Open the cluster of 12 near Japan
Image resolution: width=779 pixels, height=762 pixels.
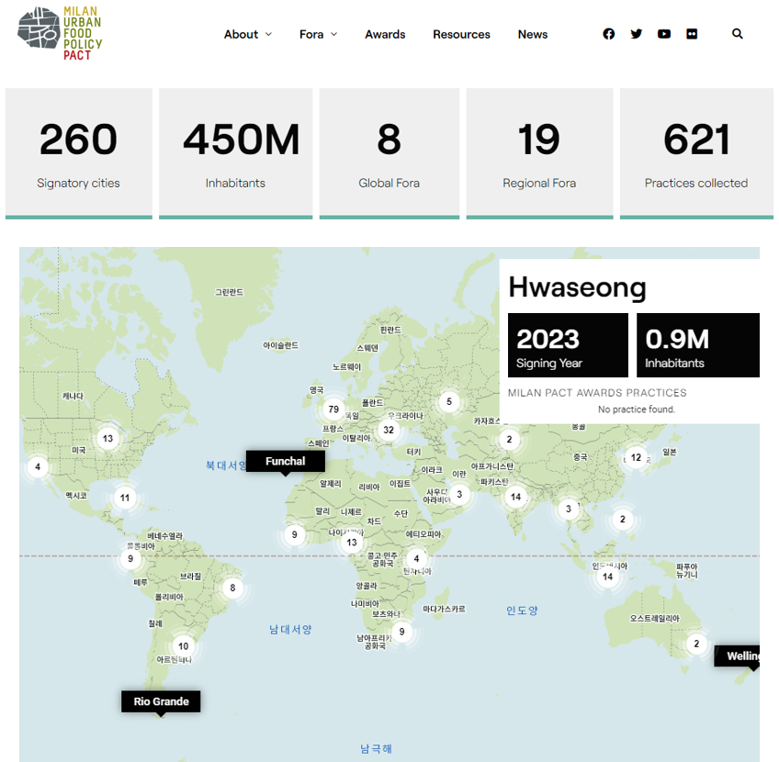(636, 457)
